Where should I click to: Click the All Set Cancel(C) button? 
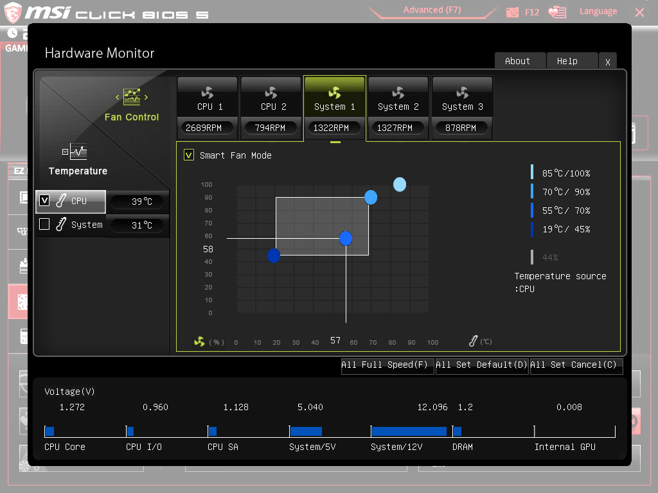(x=576, y=365)
